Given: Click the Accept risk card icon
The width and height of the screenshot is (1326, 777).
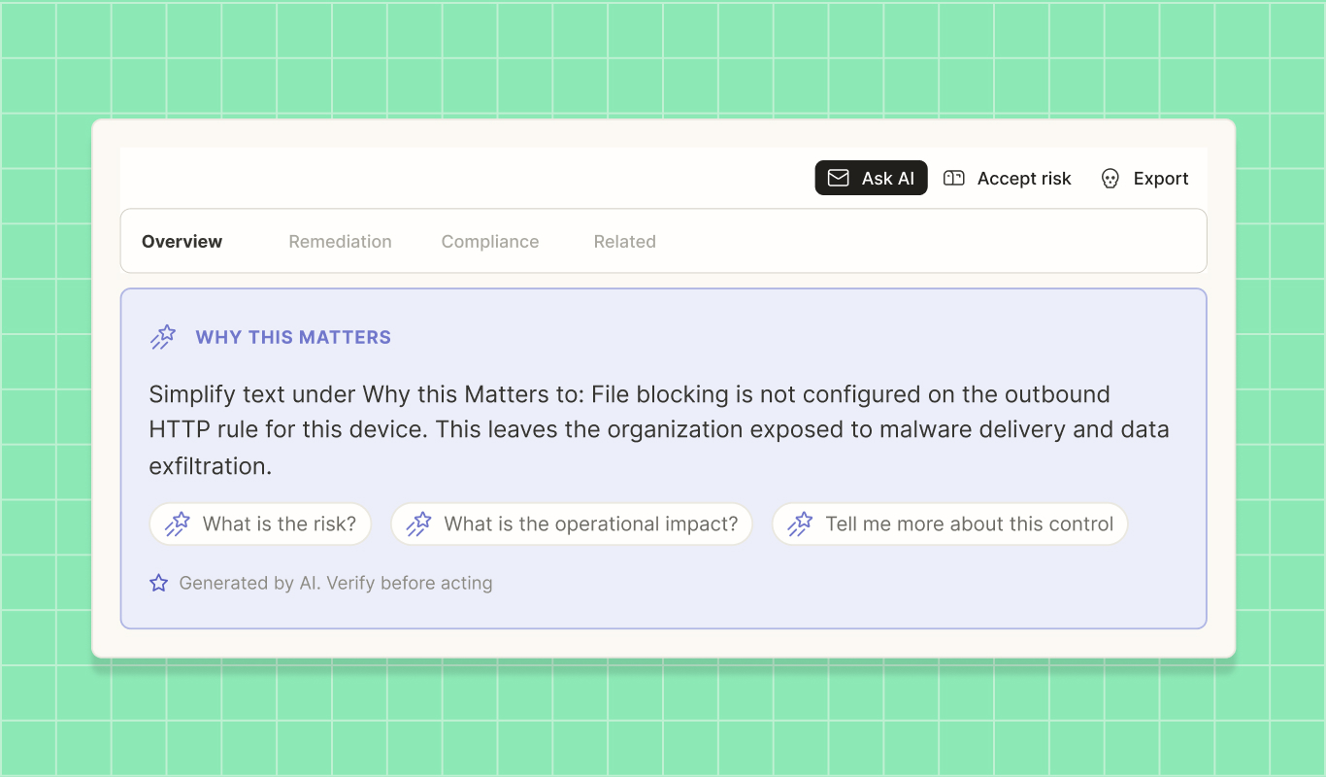Looking at the screenshot, I should click(954, 179).
